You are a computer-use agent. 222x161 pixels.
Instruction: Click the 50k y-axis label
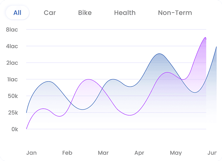tap(12, 96)
